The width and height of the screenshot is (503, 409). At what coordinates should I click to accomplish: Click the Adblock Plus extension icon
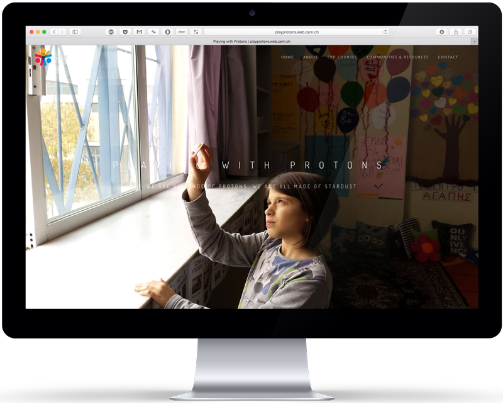tap(111, 31)
